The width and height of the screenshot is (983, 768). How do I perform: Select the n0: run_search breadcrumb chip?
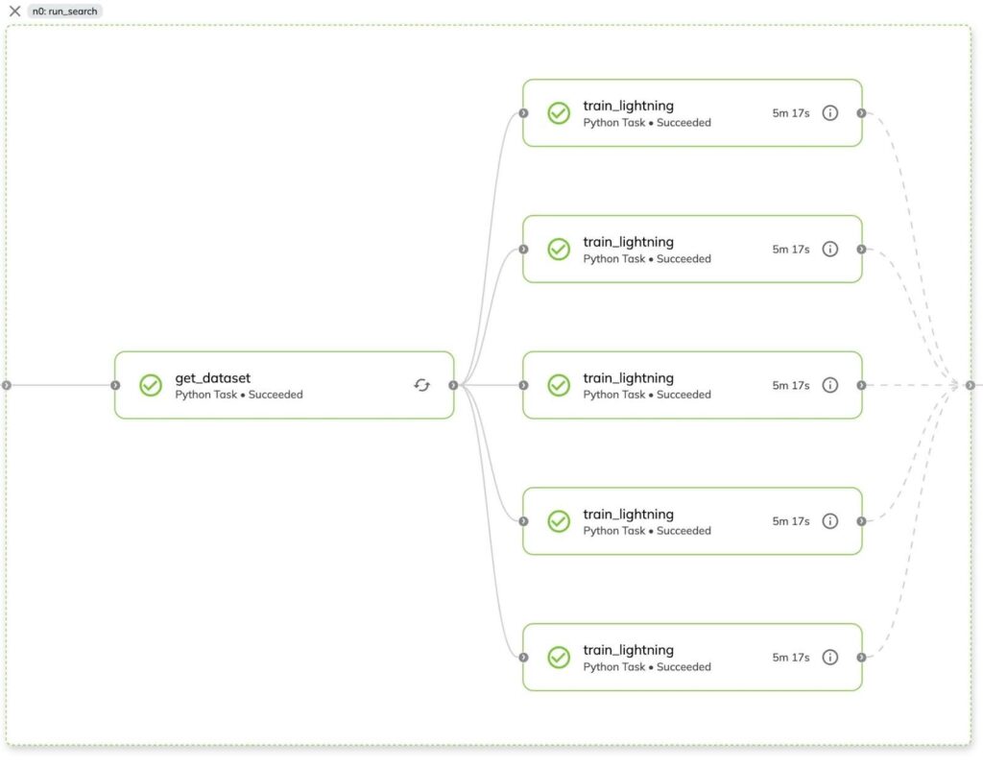pyautogui.click(x=62, y=11)
